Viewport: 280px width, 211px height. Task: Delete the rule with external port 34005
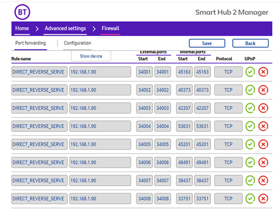coord(263,144)
